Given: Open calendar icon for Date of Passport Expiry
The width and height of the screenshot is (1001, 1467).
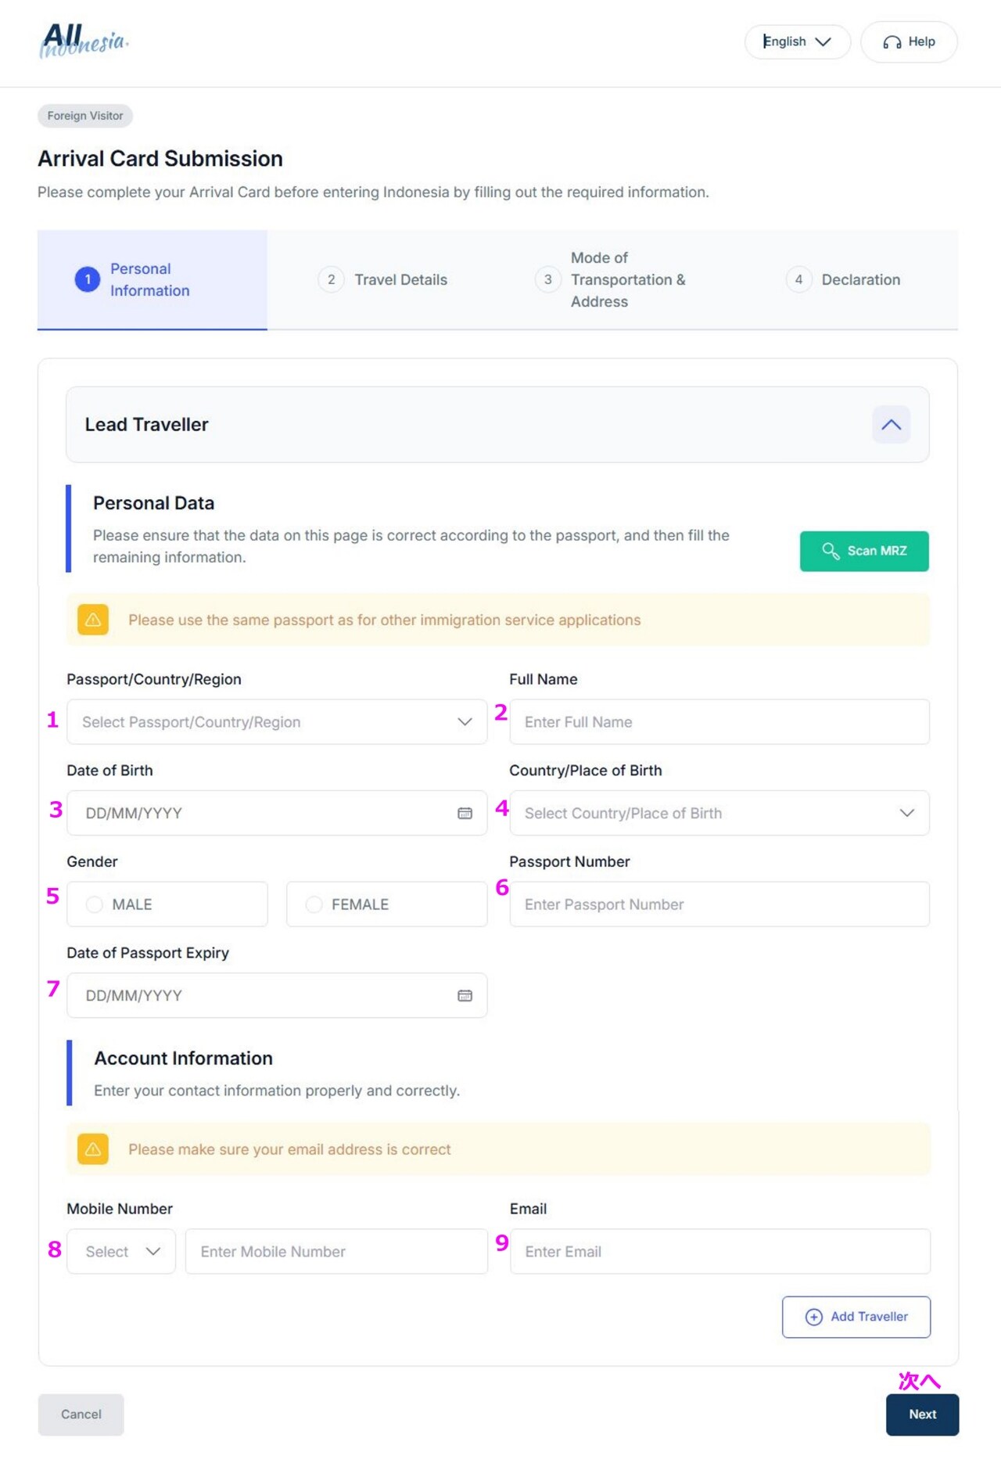Looking at the screenshot, I should point(465,995).
